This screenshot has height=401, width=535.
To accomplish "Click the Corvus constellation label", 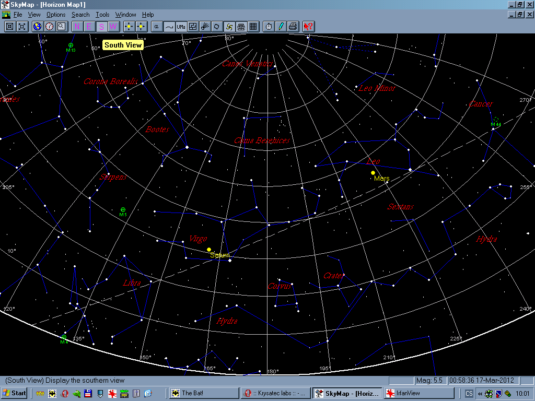I will point(280,286).
